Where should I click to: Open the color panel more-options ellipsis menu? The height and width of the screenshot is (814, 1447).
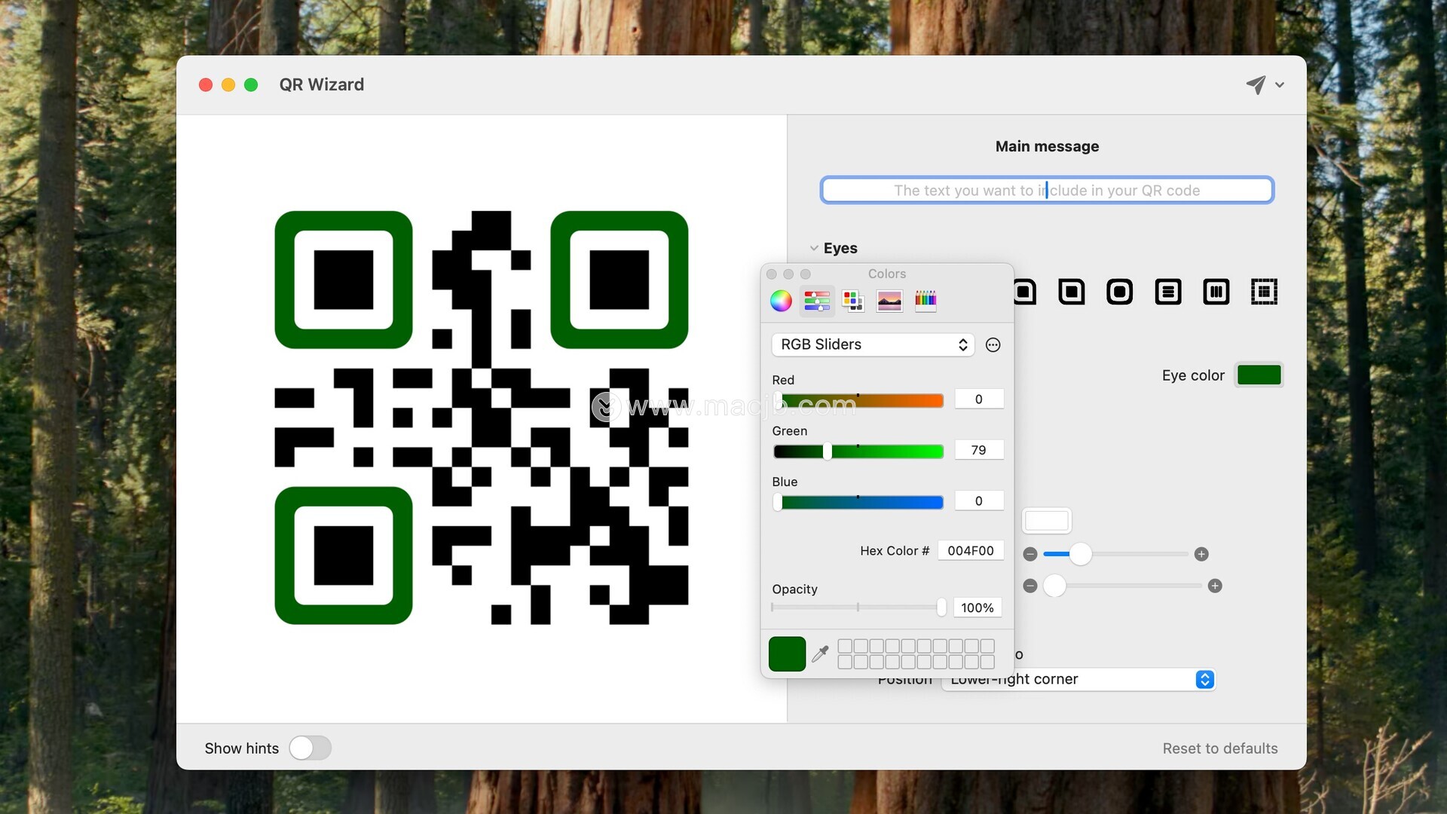point(993,344)
